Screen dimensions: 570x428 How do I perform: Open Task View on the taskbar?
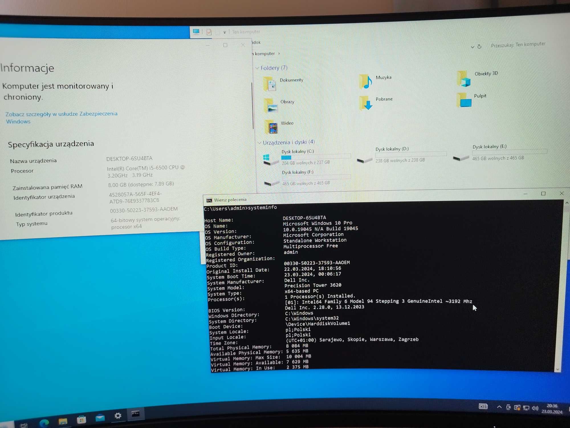pyautogui.click(x=24, y=425)
